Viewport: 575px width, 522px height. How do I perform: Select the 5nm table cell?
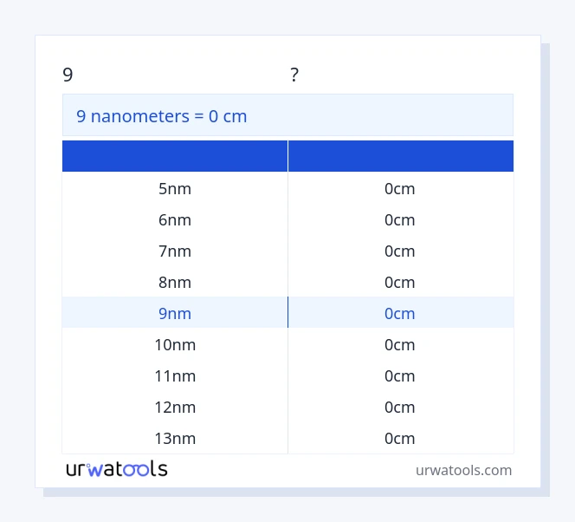click(175, 188)
